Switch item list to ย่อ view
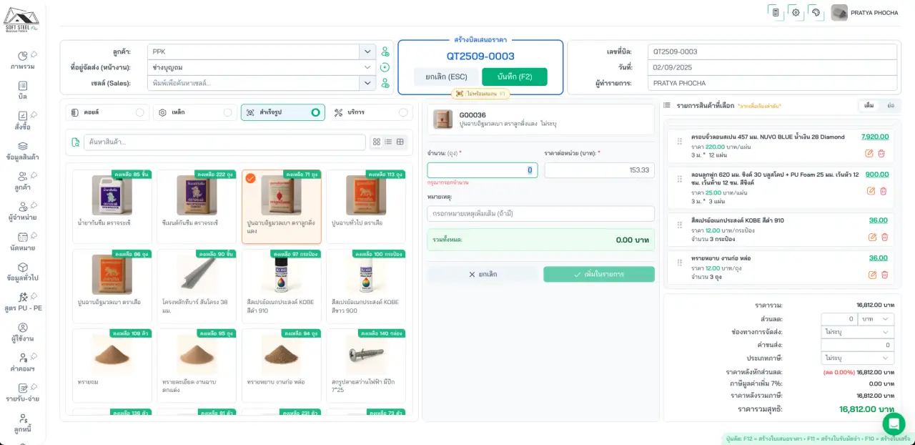 (890, 105)
